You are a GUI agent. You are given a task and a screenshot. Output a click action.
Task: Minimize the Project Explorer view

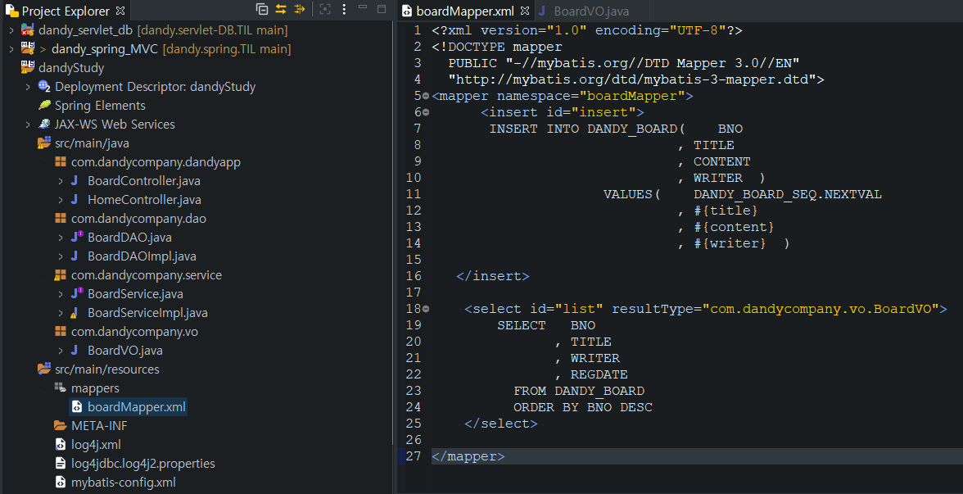(363, 7)
